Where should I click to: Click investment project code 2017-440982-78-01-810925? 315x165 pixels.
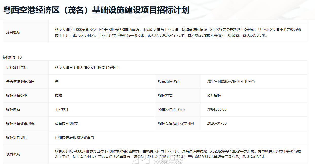point(231,81)
